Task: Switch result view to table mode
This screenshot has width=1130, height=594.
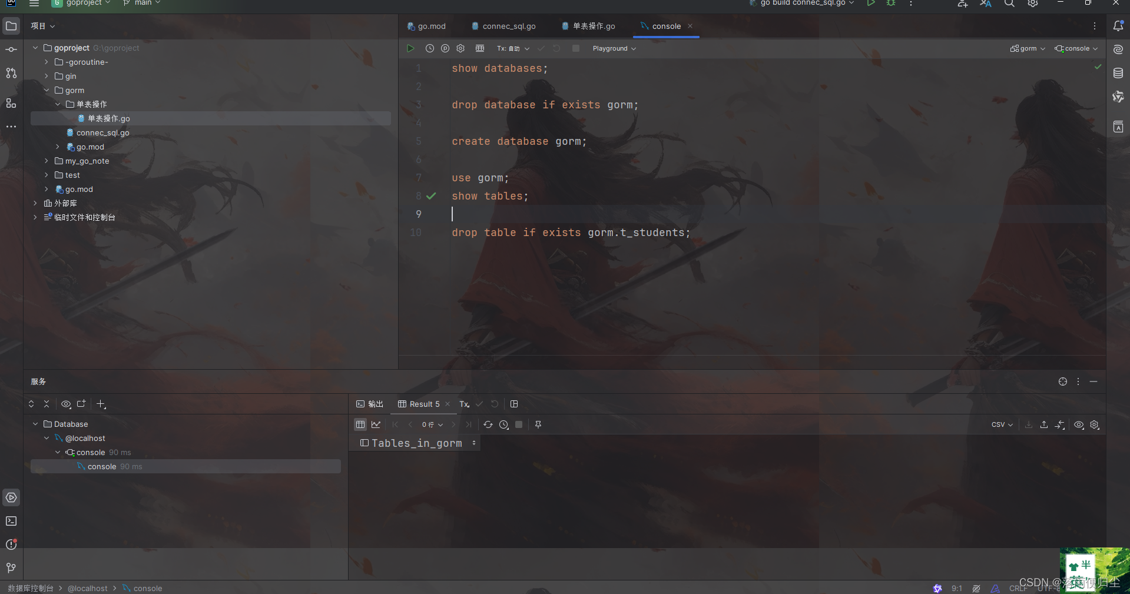Action: (360, 424)
